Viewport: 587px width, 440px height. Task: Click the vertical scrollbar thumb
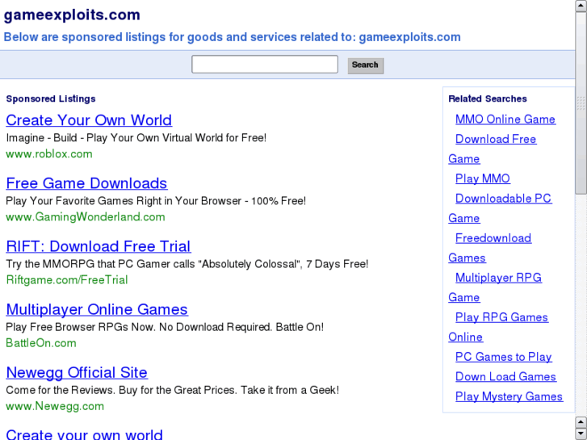(x=581, y=103)
